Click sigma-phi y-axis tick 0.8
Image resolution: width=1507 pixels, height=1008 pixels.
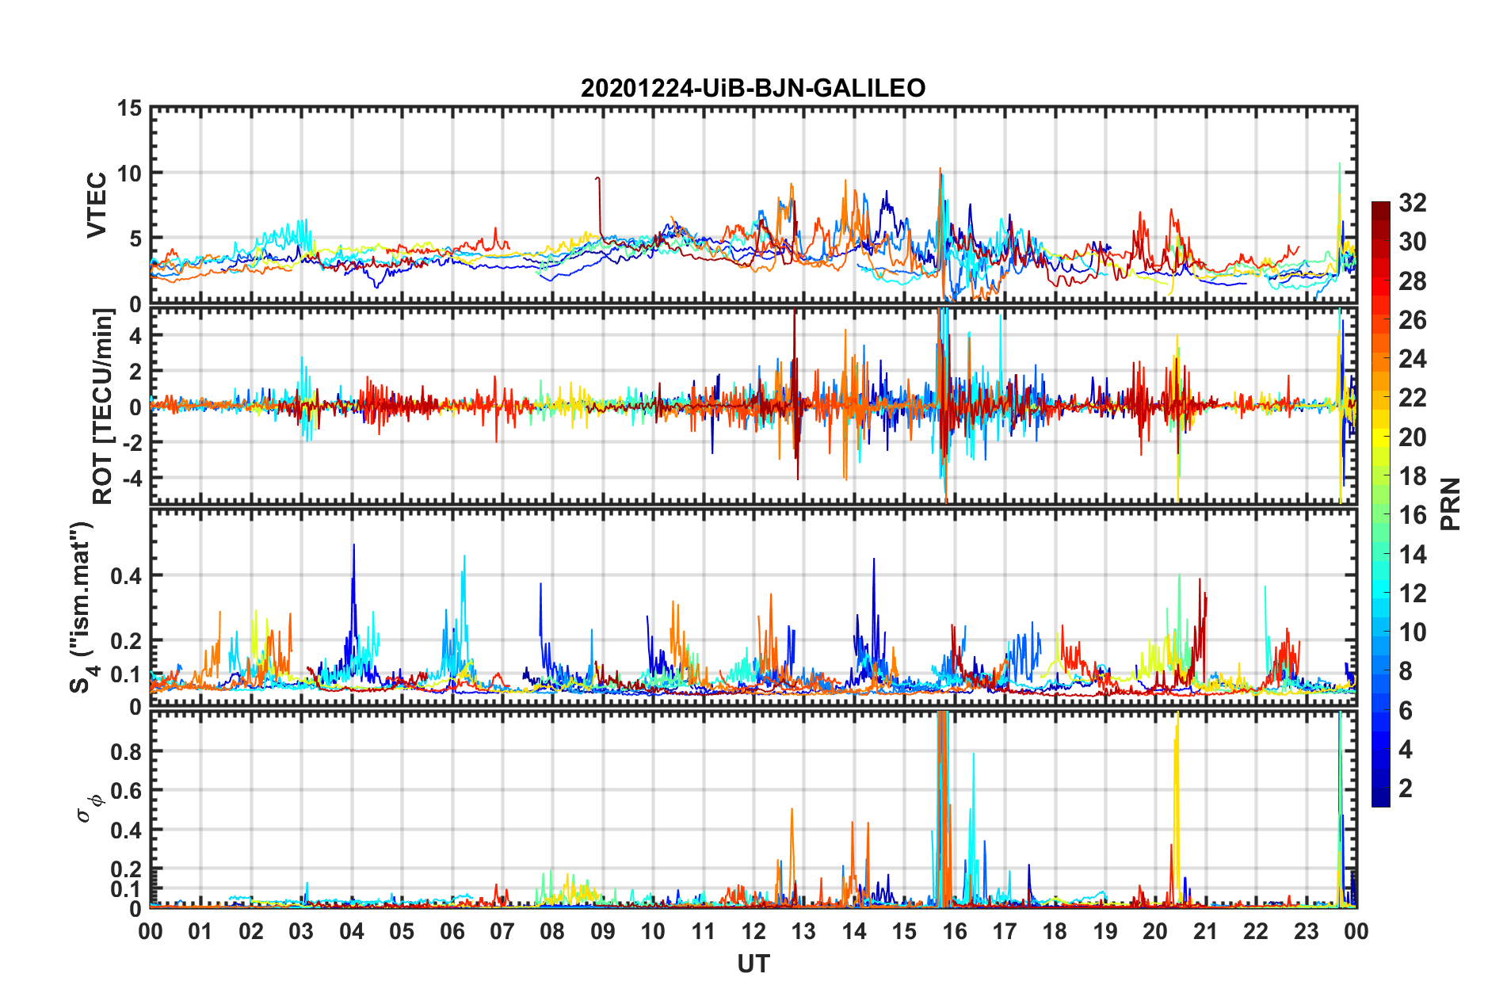127,751
